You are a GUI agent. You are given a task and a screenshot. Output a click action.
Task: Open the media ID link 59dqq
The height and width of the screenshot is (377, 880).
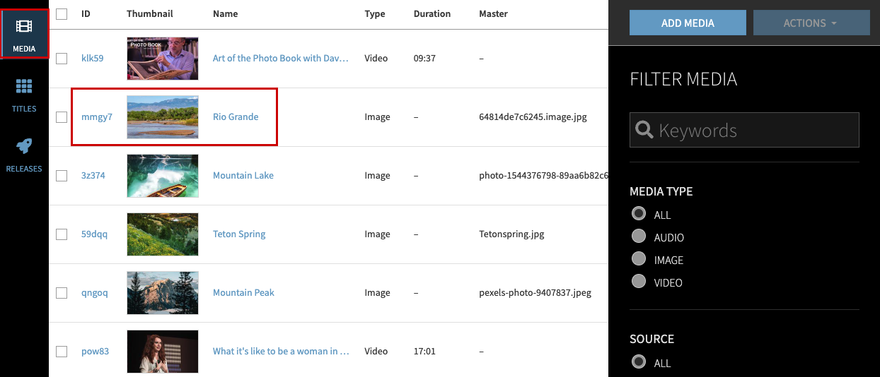95,234
